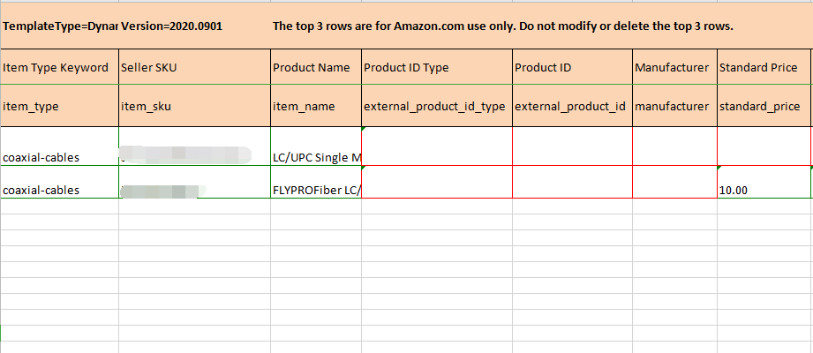This screenshot has height=353, width=813.
Task: Select the FLYPROFiber LC/ product cell
Action: click(314, 190)
